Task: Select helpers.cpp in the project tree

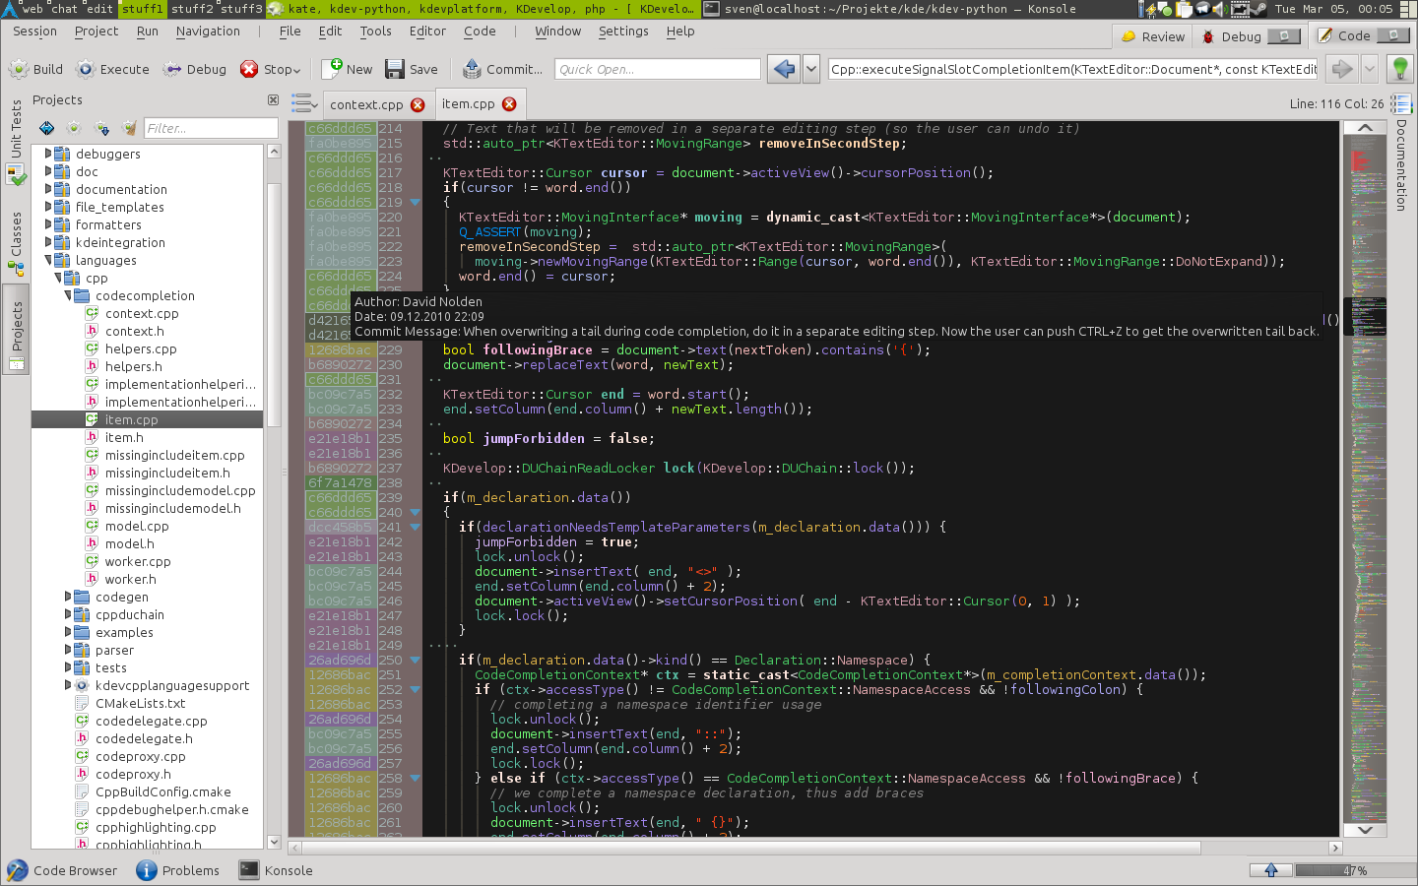Action: coord(141,348)
